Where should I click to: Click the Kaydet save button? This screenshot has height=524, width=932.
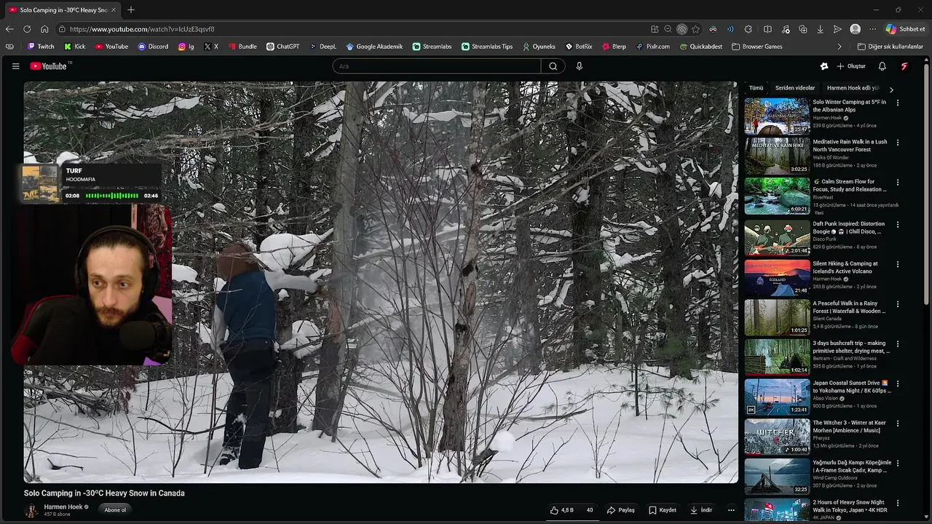point(663,510)
